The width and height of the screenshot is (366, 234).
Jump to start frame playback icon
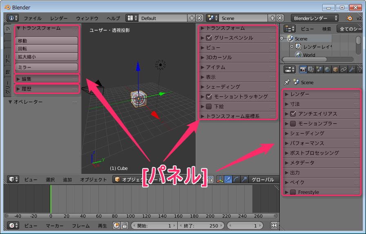[x=274, y=225]
